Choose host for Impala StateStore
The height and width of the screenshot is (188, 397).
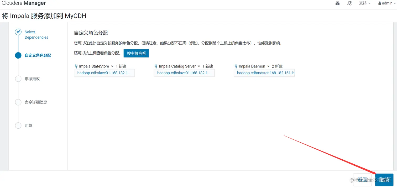(104, 73)
